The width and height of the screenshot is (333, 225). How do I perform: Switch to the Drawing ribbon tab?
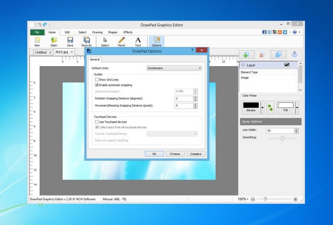[97, 32]
